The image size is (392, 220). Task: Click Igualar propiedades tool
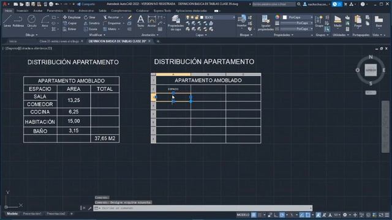coord(266,23)
